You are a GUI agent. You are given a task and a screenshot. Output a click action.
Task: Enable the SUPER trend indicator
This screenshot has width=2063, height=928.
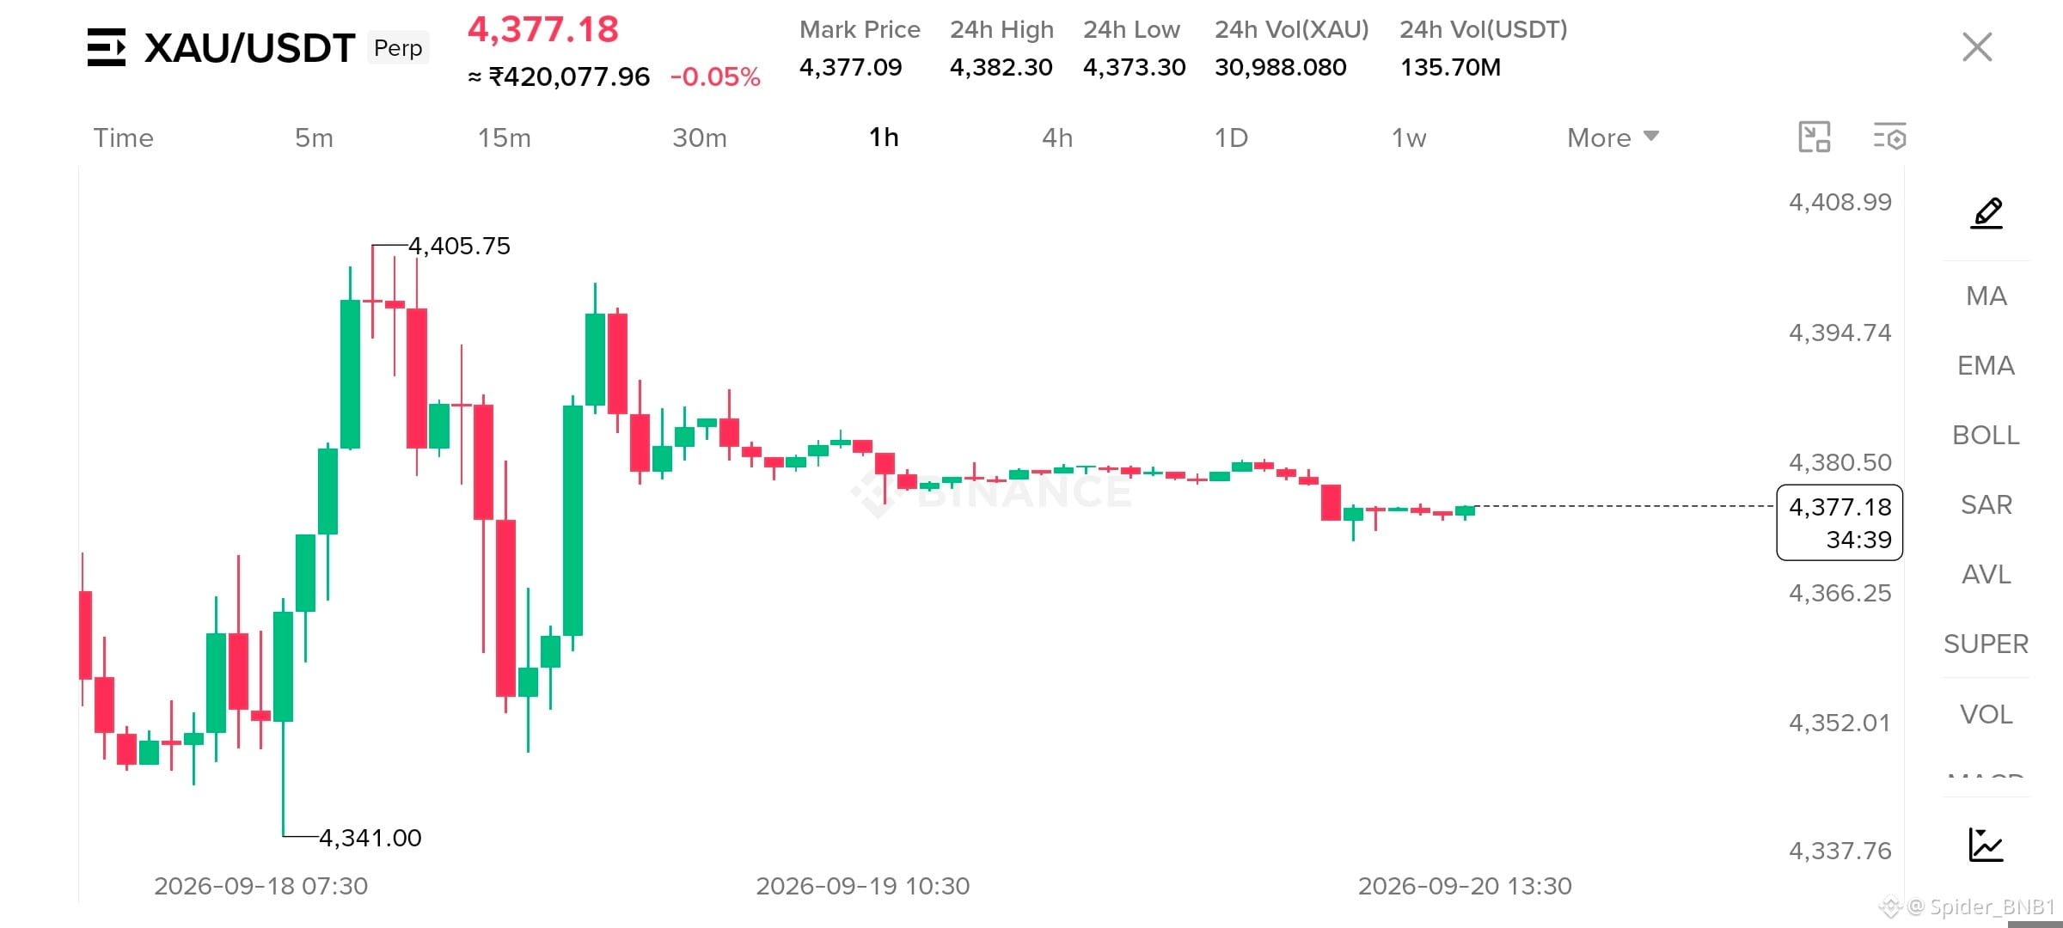(x=1986, y=644)
